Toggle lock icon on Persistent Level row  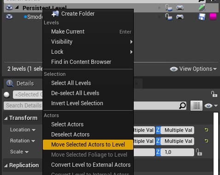[x=169, y=8]
